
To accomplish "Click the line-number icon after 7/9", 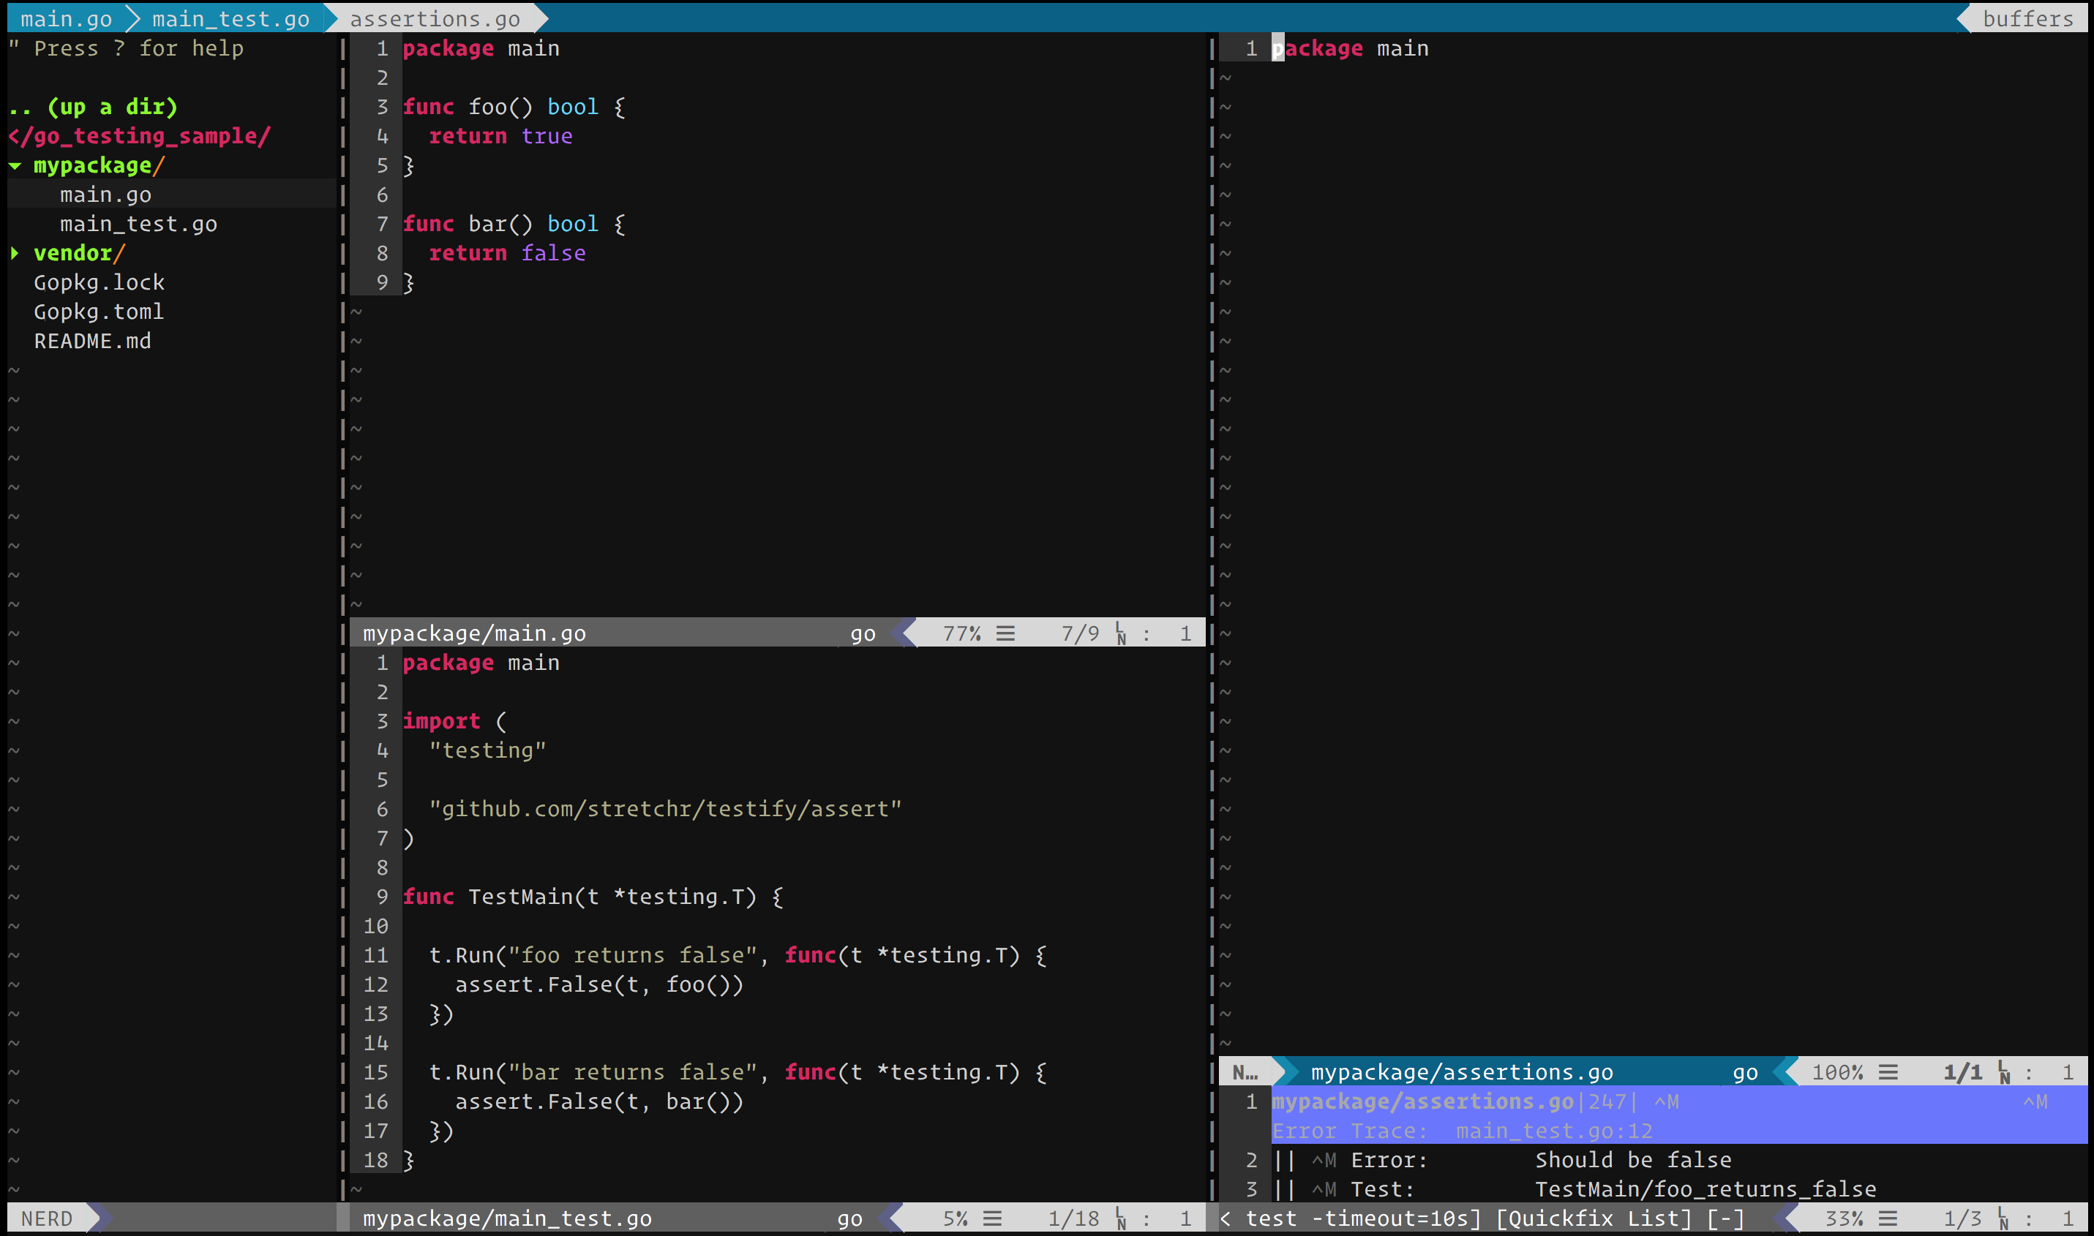I will 1121,634.
